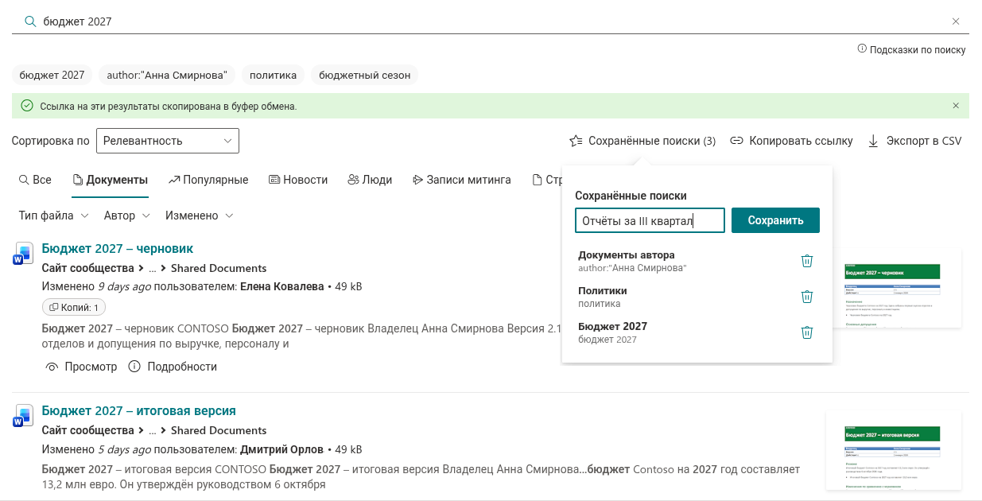Open thumbnail preview of итоговая версия document
The width and height of the screenshot is (982, 501).
pos(894,452)
